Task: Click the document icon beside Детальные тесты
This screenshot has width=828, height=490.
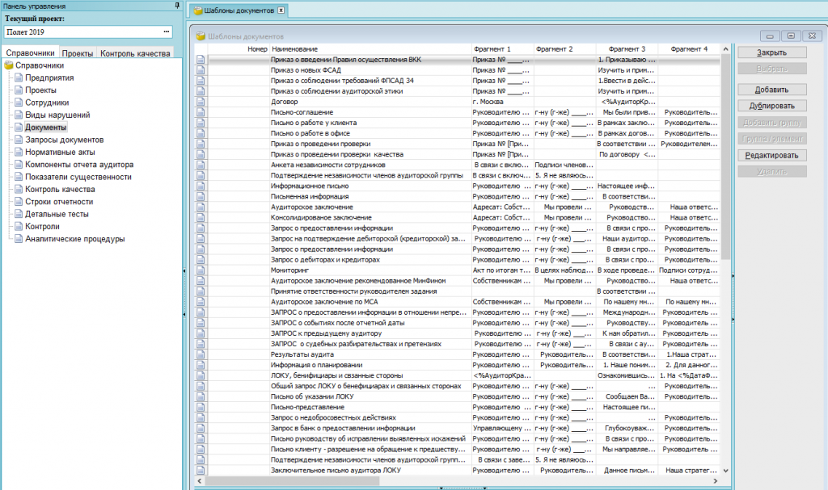Action: 19,214
